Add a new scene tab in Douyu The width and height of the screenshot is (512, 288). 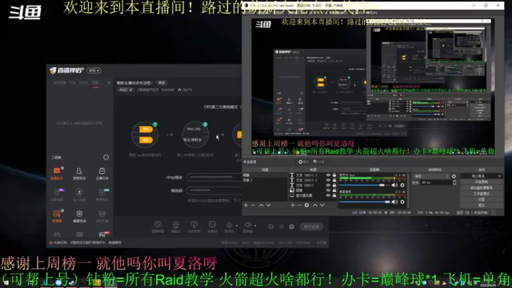(109, 83)
